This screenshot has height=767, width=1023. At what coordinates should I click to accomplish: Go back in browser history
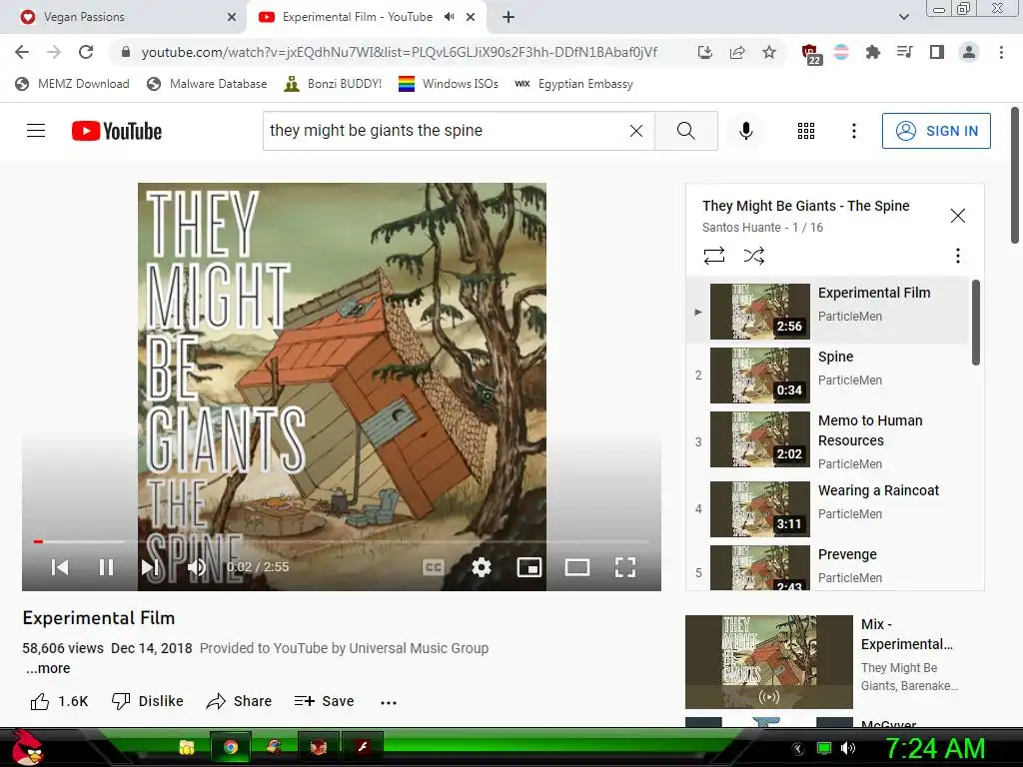tap(22, 52)
